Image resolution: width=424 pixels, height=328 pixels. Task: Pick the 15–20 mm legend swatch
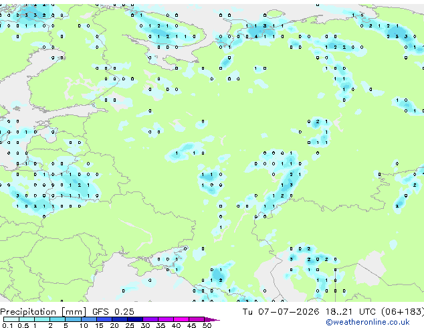click(104, 319)
